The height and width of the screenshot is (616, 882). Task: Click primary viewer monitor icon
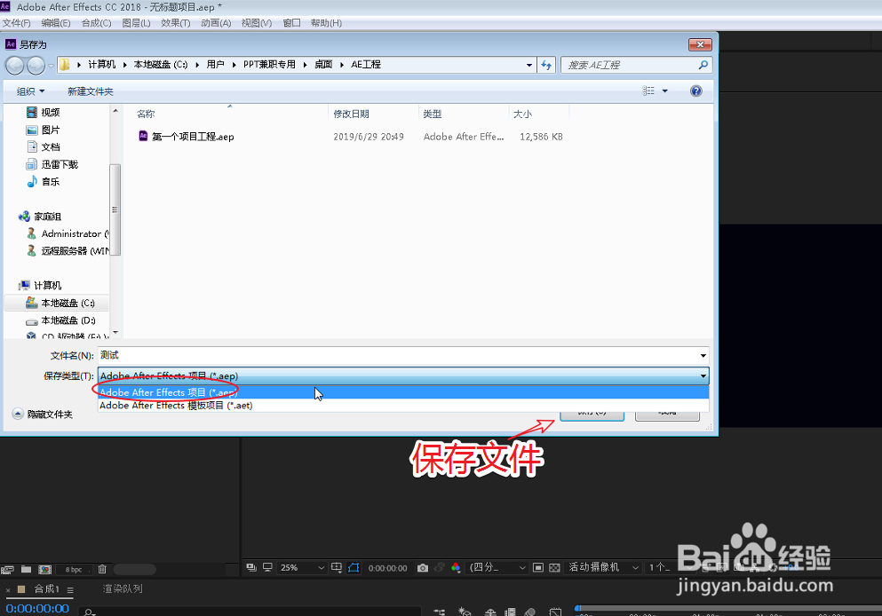pos(267,568)
